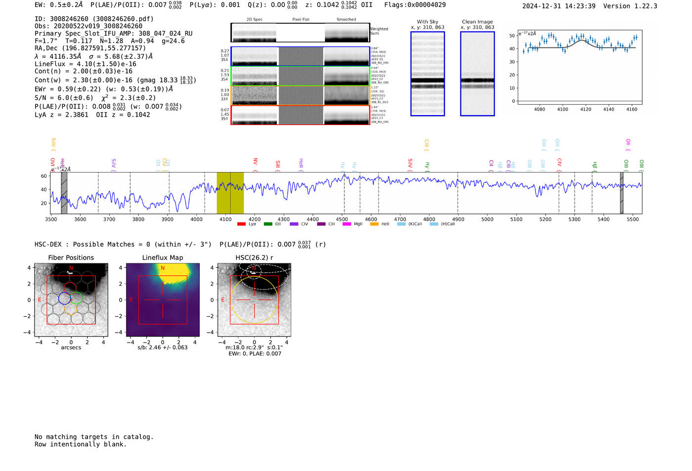This screenshot has width=692, height=471.
Task: Select the orange-bordered 2D Spec fiber cutout
Action: point(255,95)
